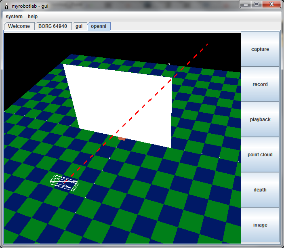Switch to depth view button
This screenshot has width=284, height=248.
tap(260, 190)
